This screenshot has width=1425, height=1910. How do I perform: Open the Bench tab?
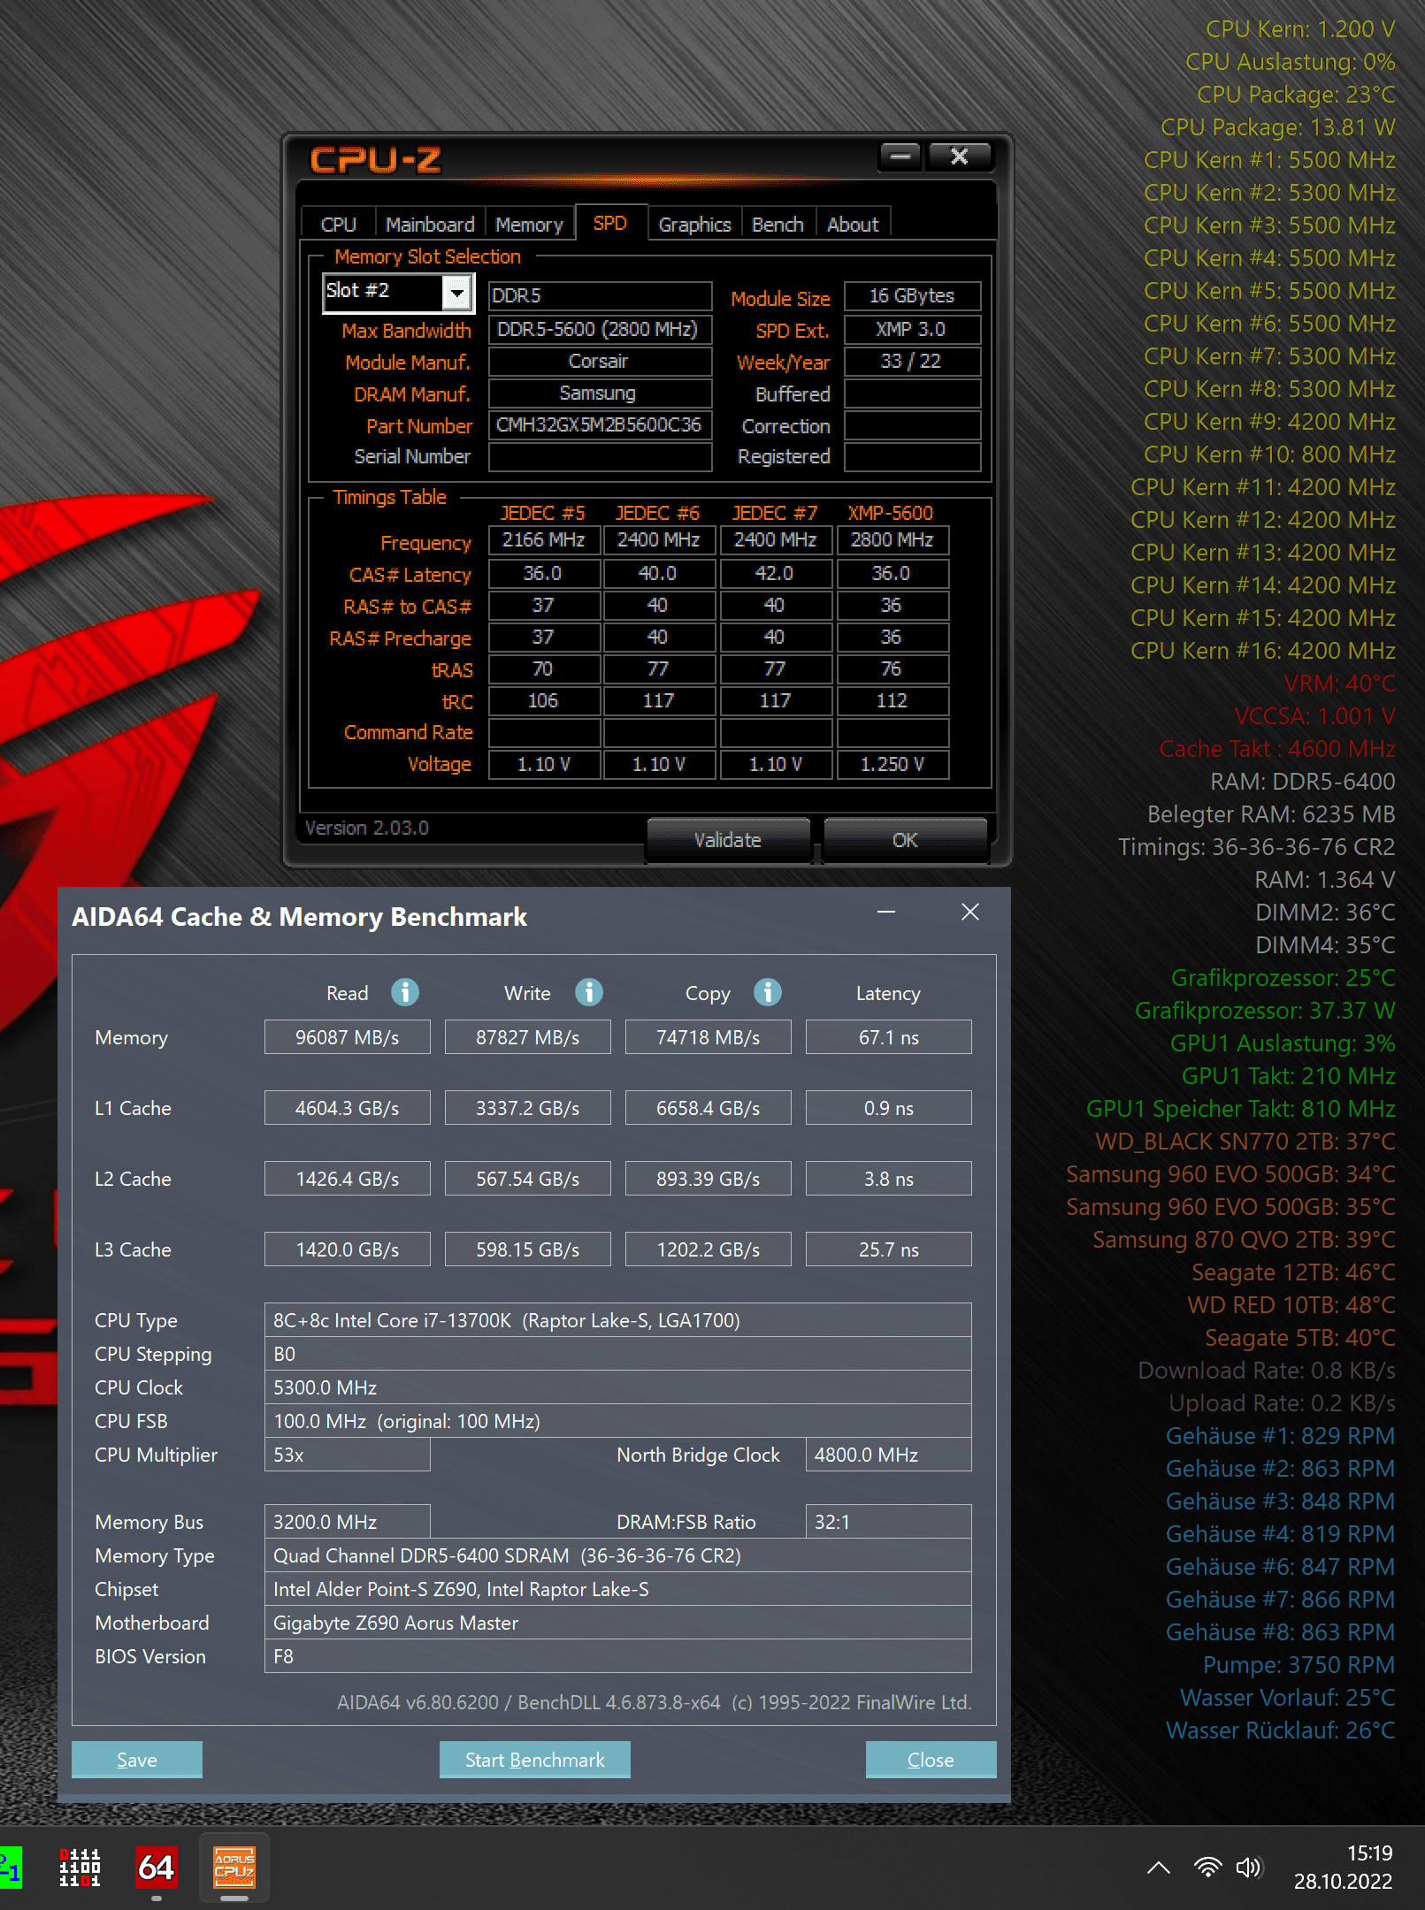(x=778, y=225)
